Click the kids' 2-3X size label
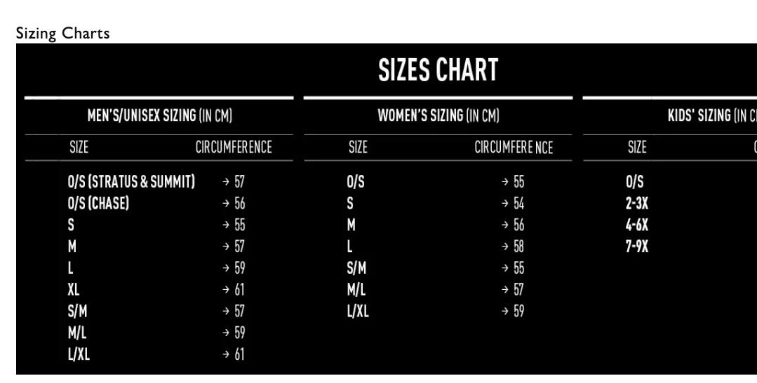 tap(637, 204)
